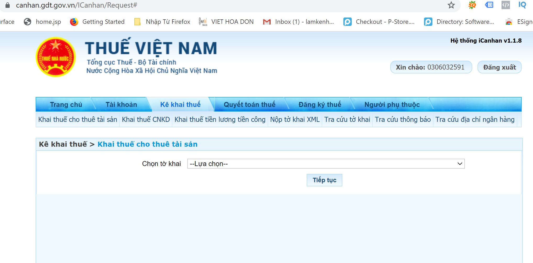Select the Người phụ thuộc tab

coord(392,105)
